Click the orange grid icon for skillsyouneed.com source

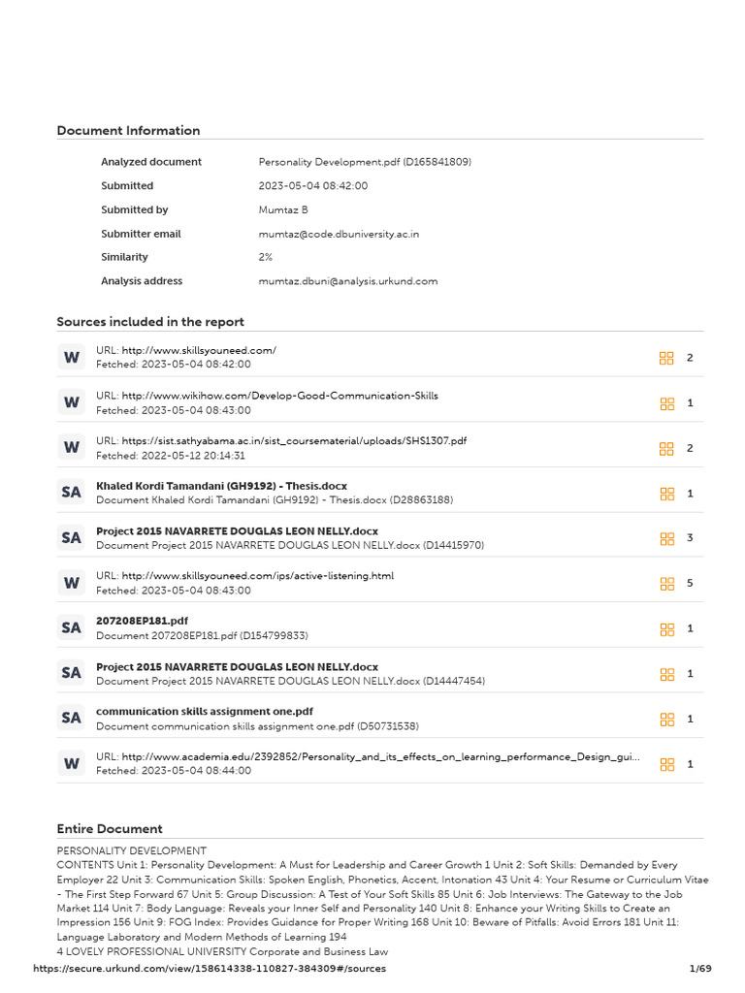[666, 358]
